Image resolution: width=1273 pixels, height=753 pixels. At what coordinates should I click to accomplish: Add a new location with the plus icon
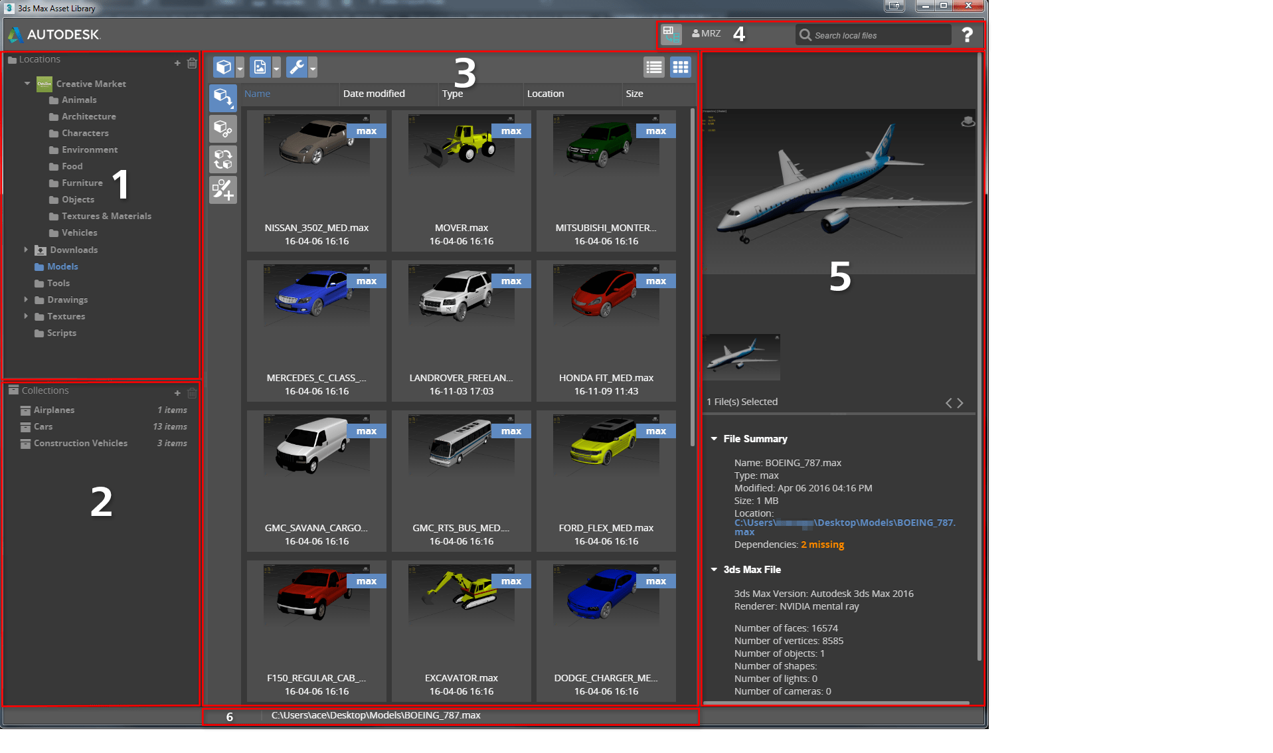(177, 63)
